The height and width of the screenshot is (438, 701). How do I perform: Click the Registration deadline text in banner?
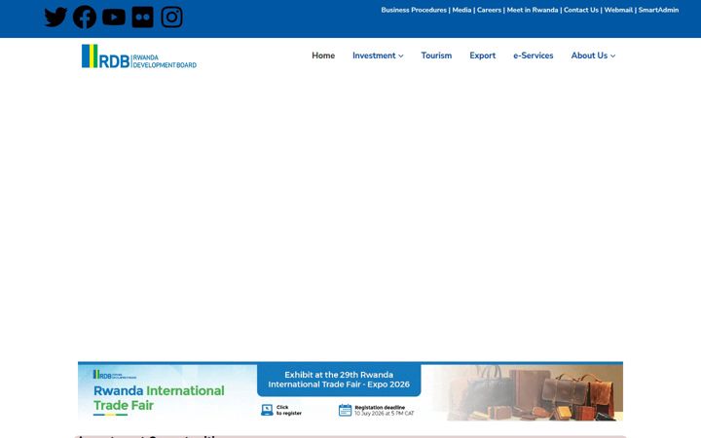pos(384,411)
